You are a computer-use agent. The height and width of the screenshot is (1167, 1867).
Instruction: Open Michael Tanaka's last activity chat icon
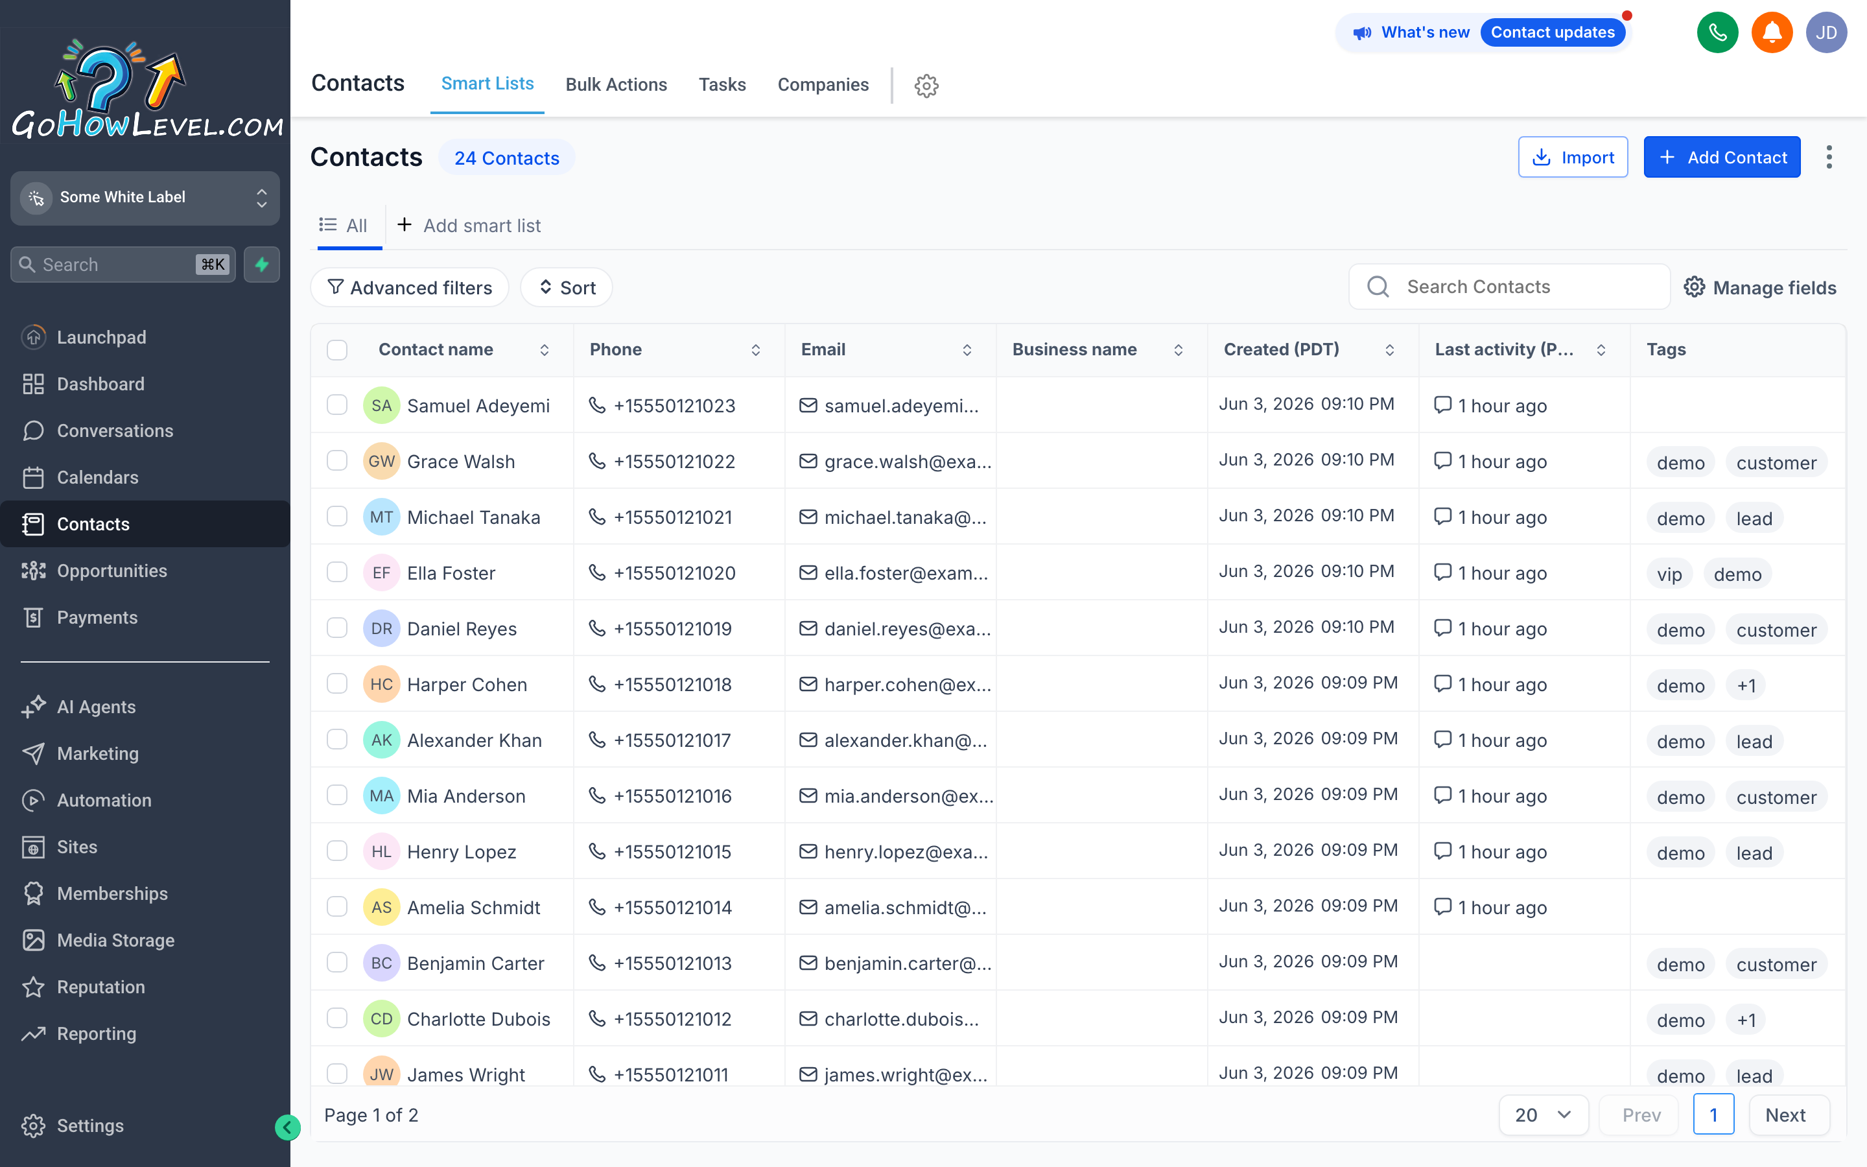[1442, 516]
